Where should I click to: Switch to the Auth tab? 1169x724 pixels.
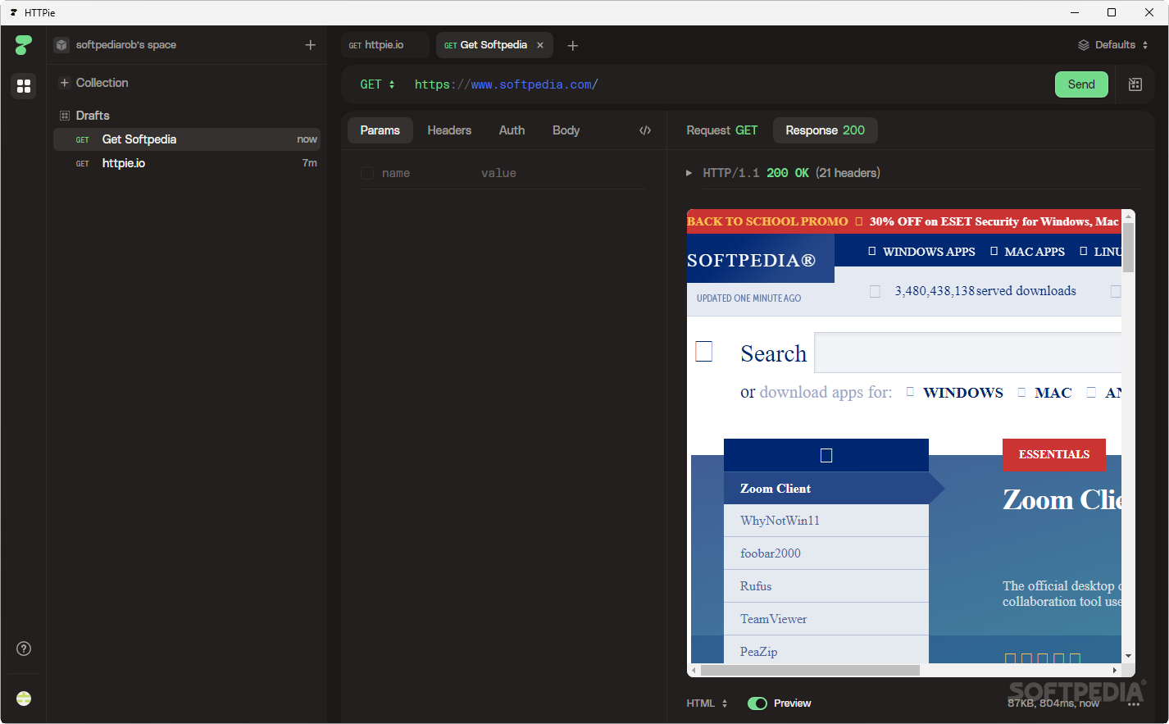512,130
